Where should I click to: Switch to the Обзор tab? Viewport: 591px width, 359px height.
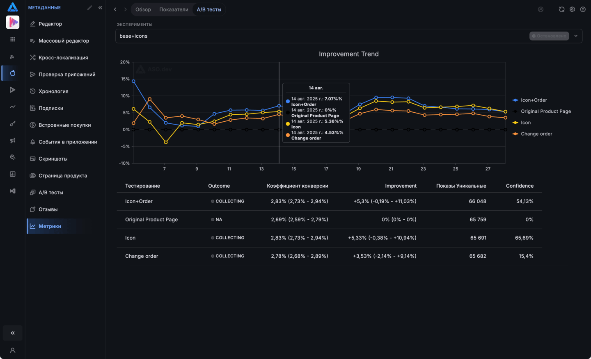pyautogui.click(x=143, y=9)
